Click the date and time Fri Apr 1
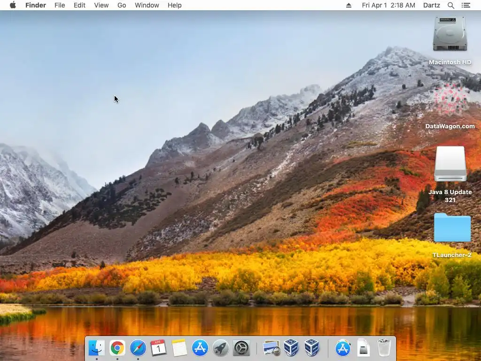The height and width of the screenshot is (361, 481). [388, 5]
